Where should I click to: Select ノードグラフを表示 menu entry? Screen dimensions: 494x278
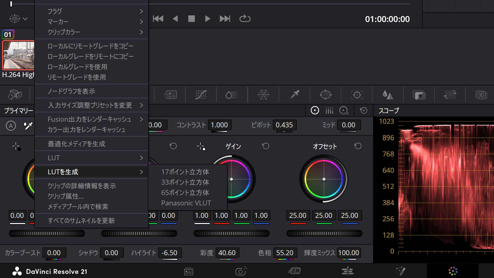(x=91, y=91)
